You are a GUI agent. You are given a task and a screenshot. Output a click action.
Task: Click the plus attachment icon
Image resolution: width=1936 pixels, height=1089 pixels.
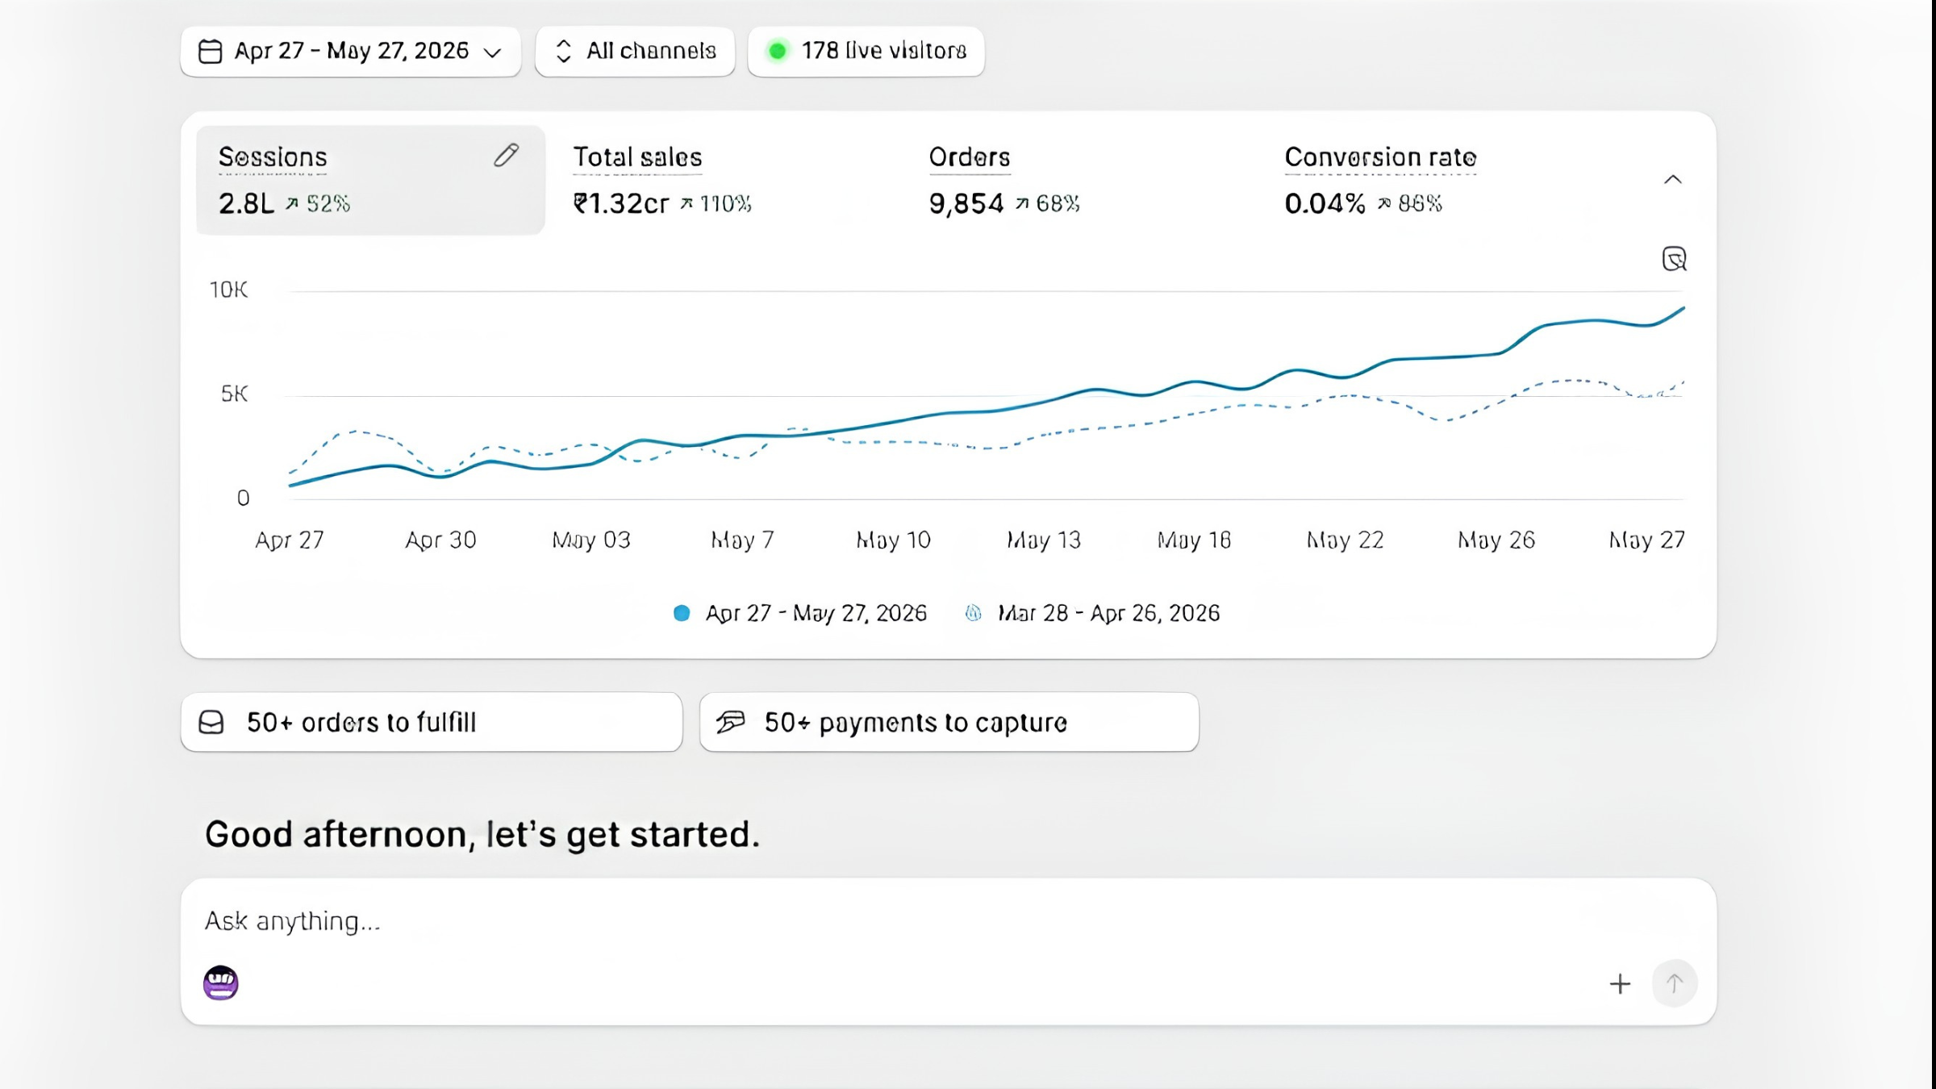pyautogui.click(x=1620, y=983)
